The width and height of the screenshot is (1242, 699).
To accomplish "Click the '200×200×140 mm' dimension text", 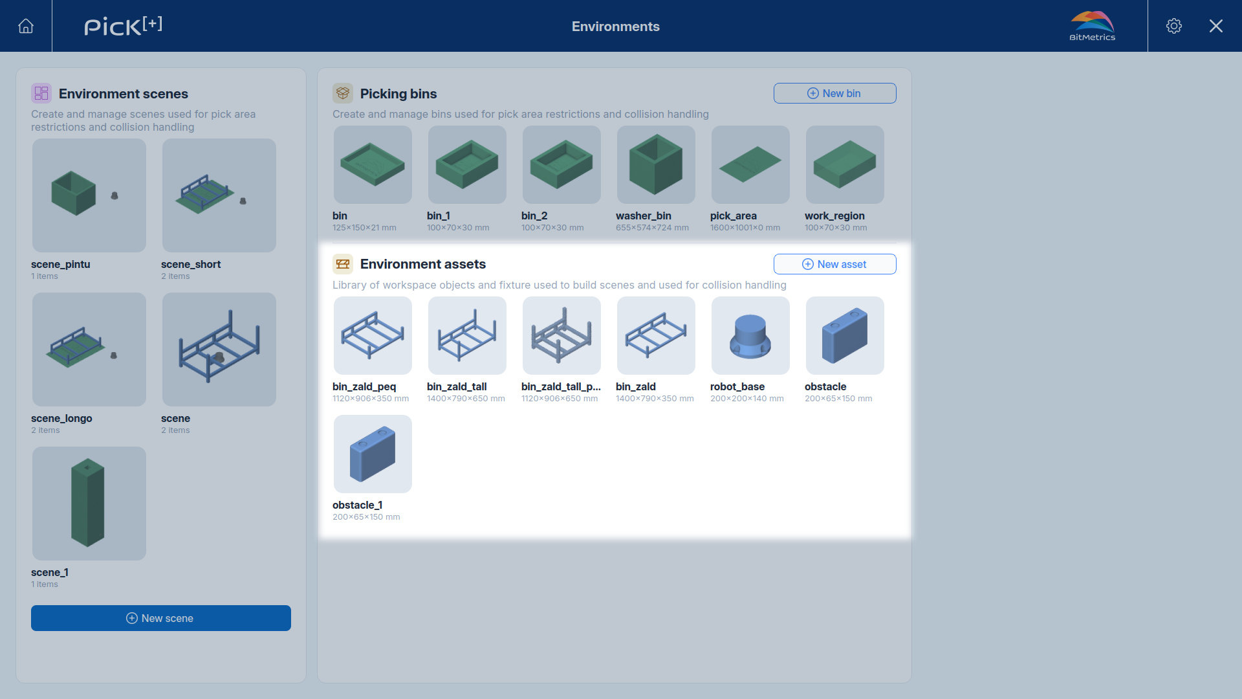I will coord(747,399).
